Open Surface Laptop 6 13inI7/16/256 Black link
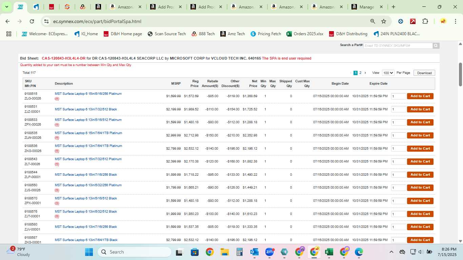Viewport: 463px width, 260px height. tap(86, 227)
